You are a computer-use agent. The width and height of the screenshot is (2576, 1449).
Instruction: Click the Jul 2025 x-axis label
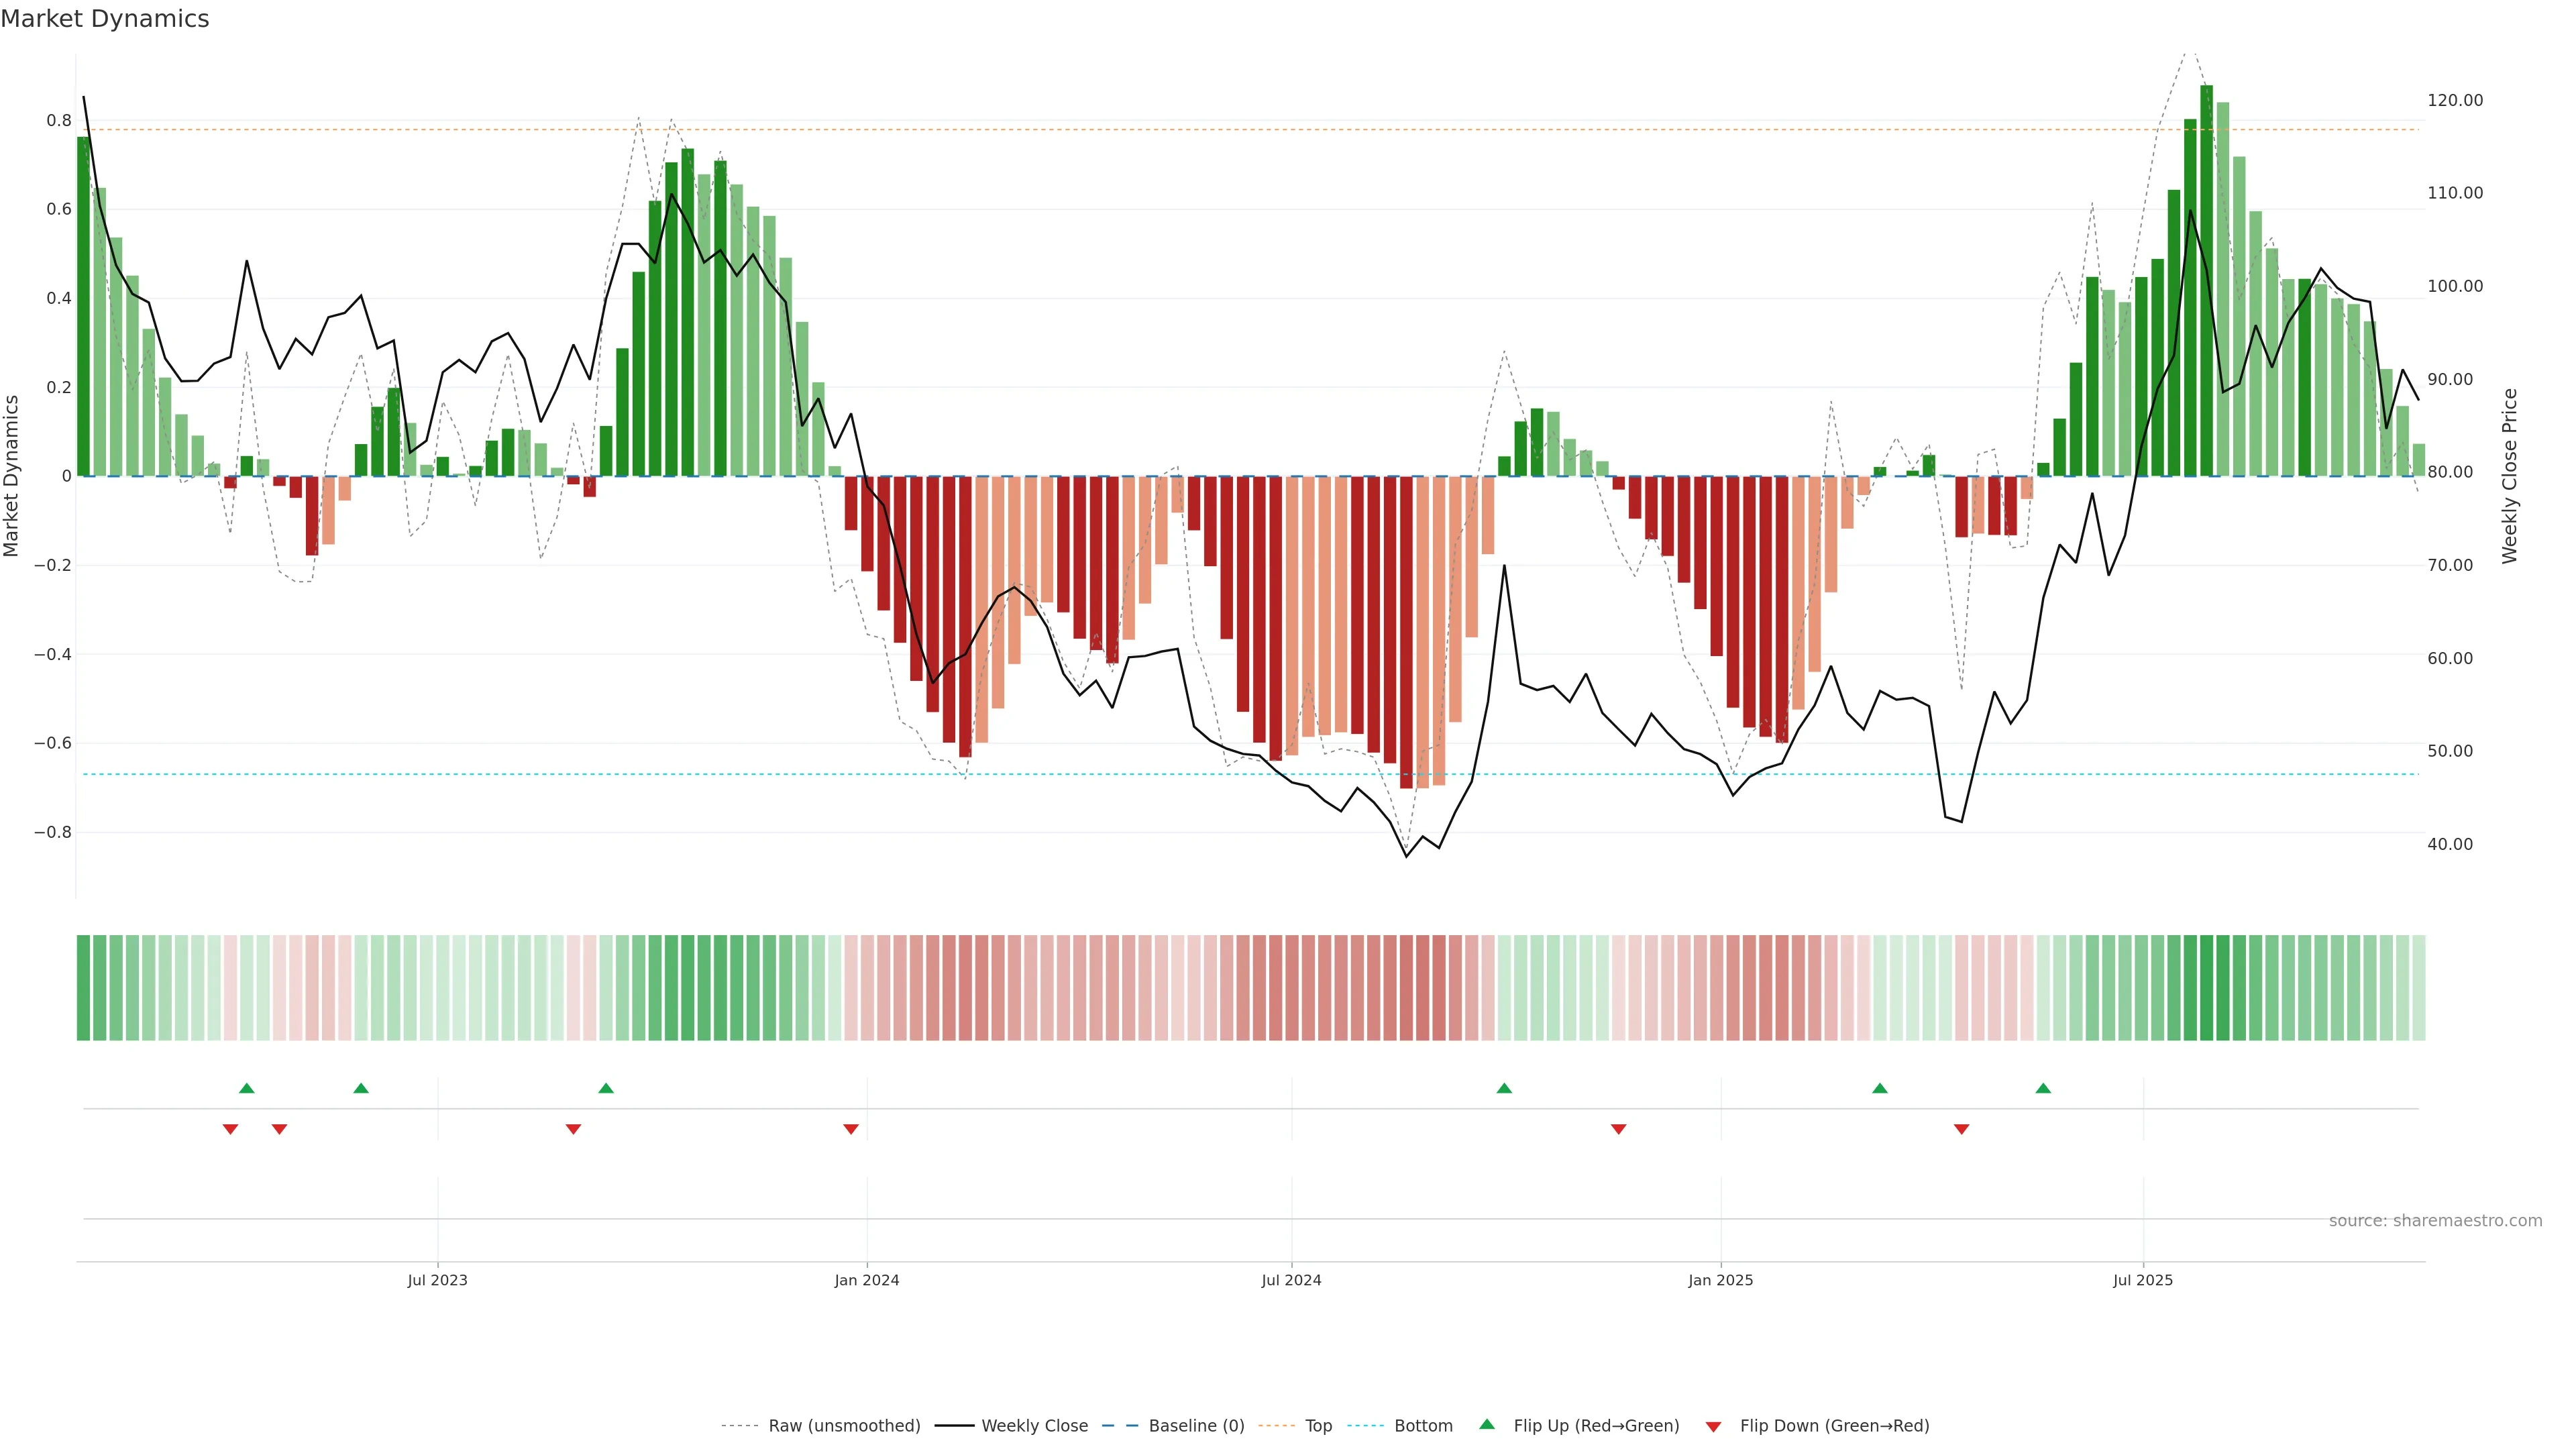2143,1280
